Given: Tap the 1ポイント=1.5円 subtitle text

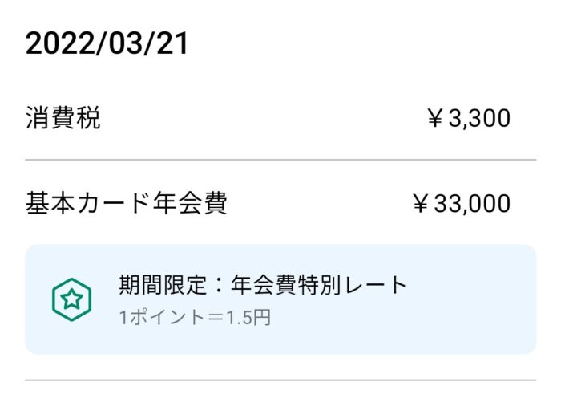Looking at the screenshot, I should pos(195,318).
